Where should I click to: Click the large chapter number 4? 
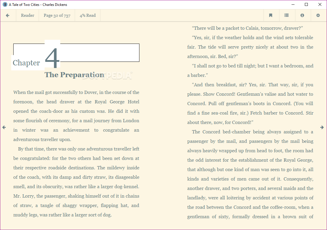coord(52,58)
